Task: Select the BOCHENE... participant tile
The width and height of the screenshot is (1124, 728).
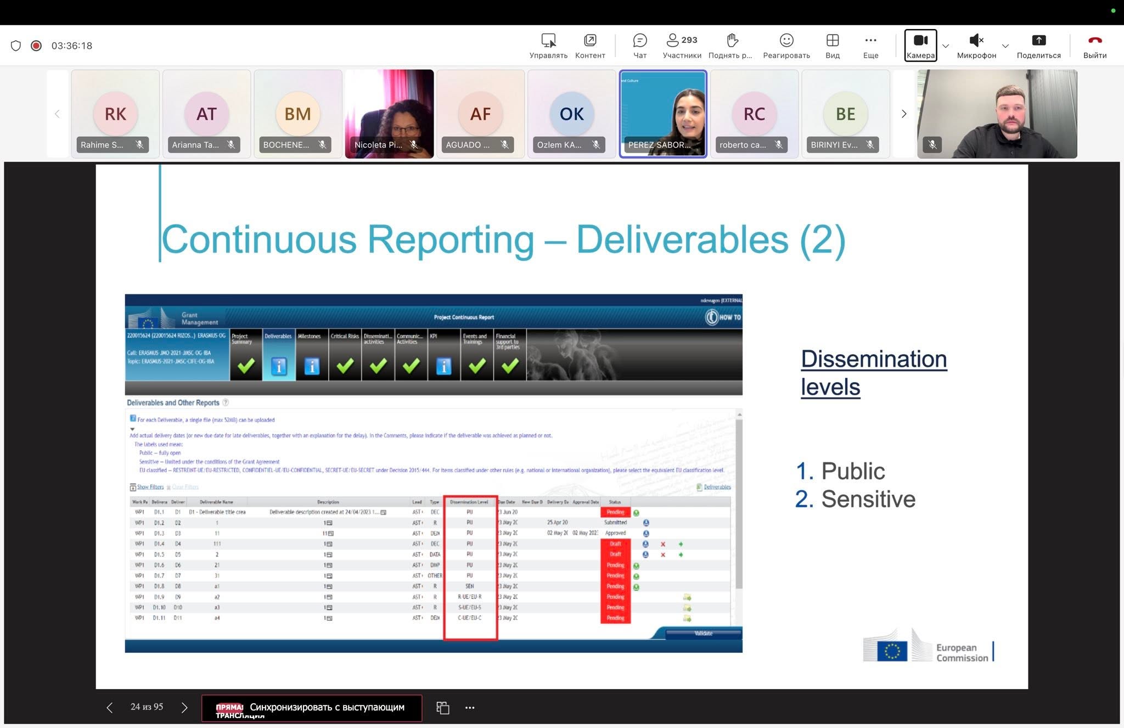Action: pos(298,114)
